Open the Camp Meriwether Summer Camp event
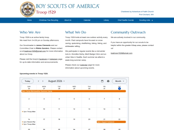Viewport: 174px width, 130px height. [x=74, y=91]
